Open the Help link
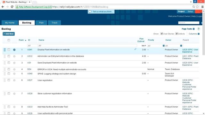205x115 pixels. point(193,16)
